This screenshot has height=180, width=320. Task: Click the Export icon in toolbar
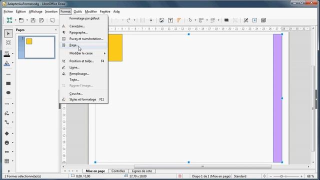pos(52,20)
